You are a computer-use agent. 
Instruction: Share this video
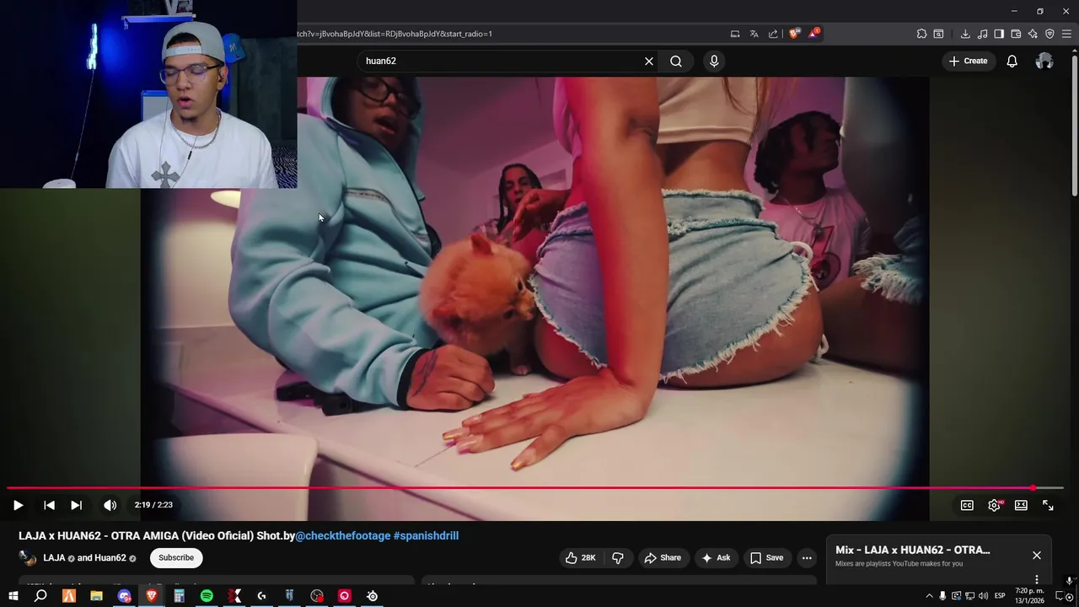pos(662,557)
